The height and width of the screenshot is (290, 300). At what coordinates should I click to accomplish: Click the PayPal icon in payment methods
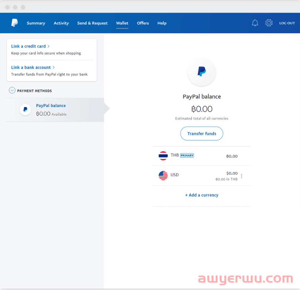(x=26, y=110)
